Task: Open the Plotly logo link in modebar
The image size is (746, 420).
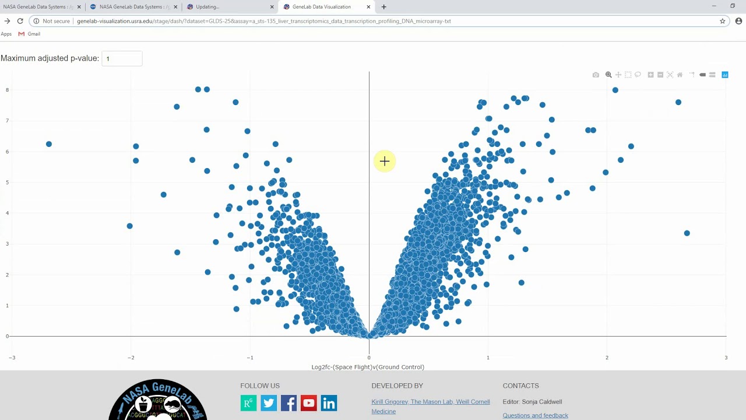Action: pyautogui.click(x=725, y=75)
